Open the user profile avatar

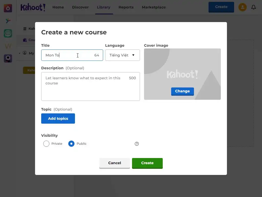(x=243, y=7)
